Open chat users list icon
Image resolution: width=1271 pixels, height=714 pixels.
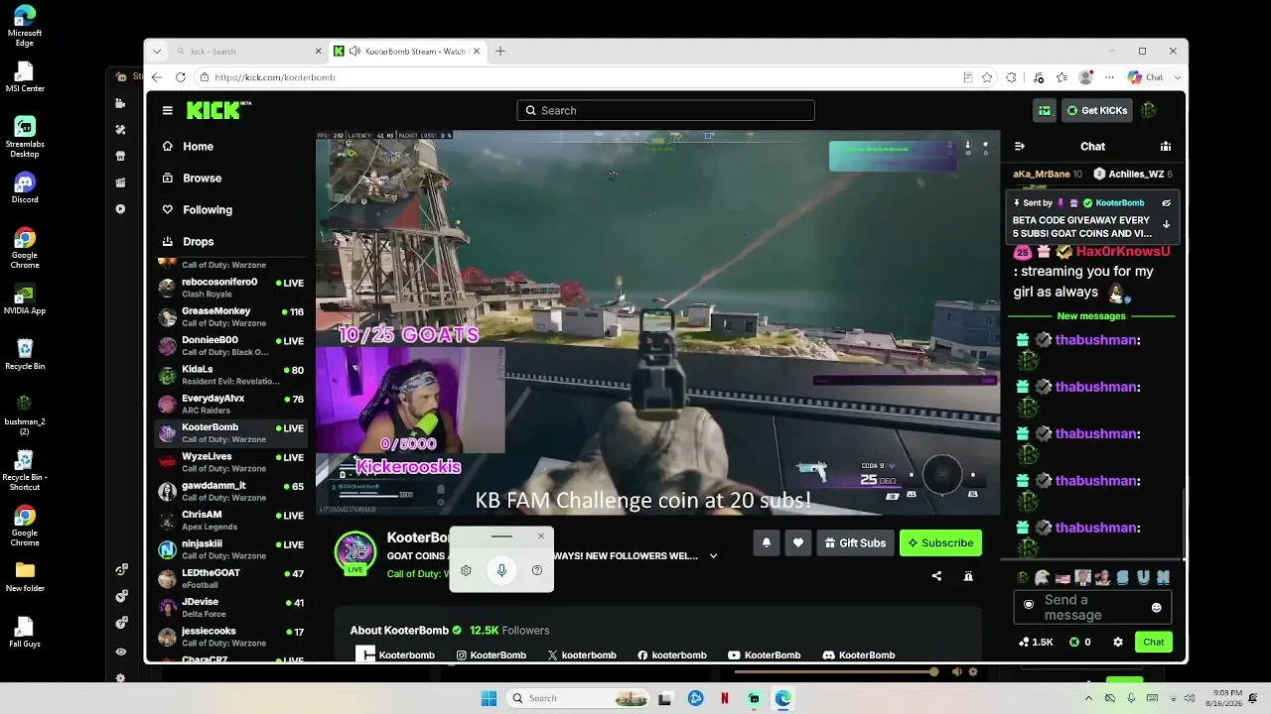(1166, 146)
